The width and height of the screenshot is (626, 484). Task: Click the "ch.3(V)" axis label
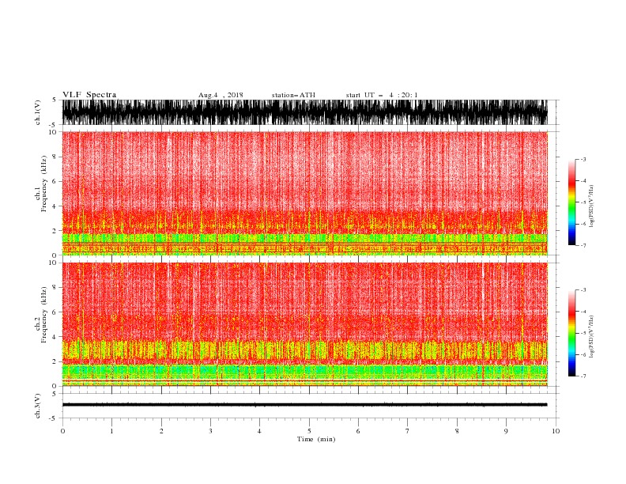(38, 406)
